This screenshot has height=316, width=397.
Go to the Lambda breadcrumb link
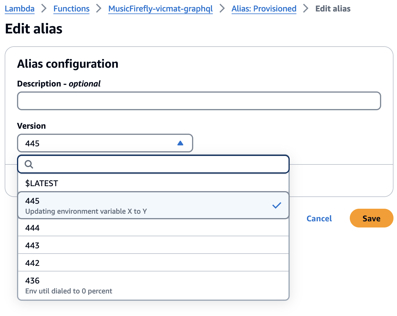tap(20, 9)
